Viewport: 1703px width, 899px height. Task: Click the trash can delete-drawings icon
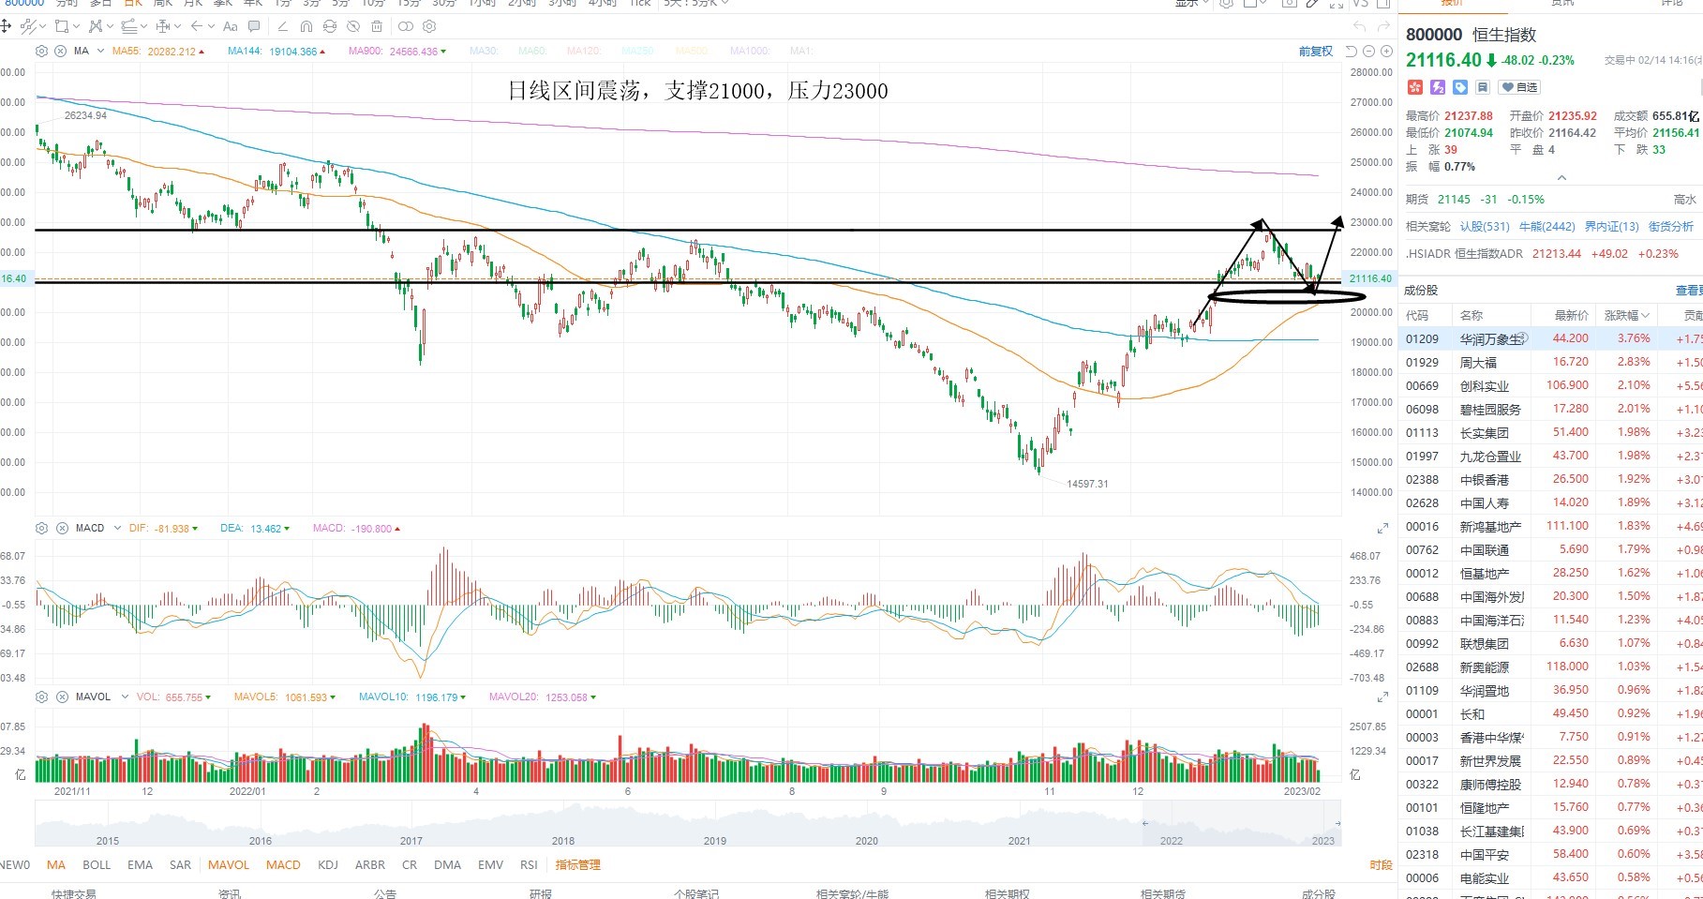[x=377, y=26]
